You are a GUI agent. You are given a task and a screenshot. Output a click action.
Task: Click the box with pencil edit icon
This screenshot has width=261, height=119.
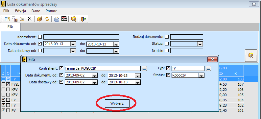click(39, 19)
